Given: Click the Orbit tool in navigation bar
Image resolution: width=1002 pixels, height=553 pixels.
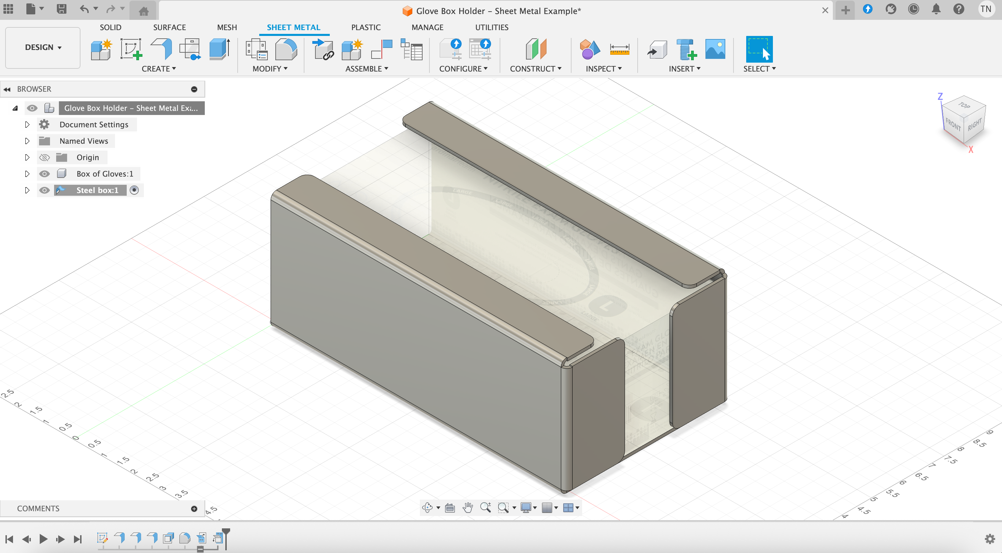Looking at the screenshot, I should [427, 507].
